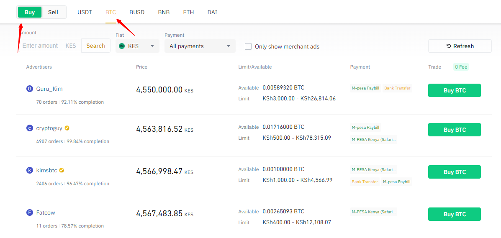Screen dimensions: 501x238
Task: Click Fatcow's avatar icon
Action: [29, 212]
